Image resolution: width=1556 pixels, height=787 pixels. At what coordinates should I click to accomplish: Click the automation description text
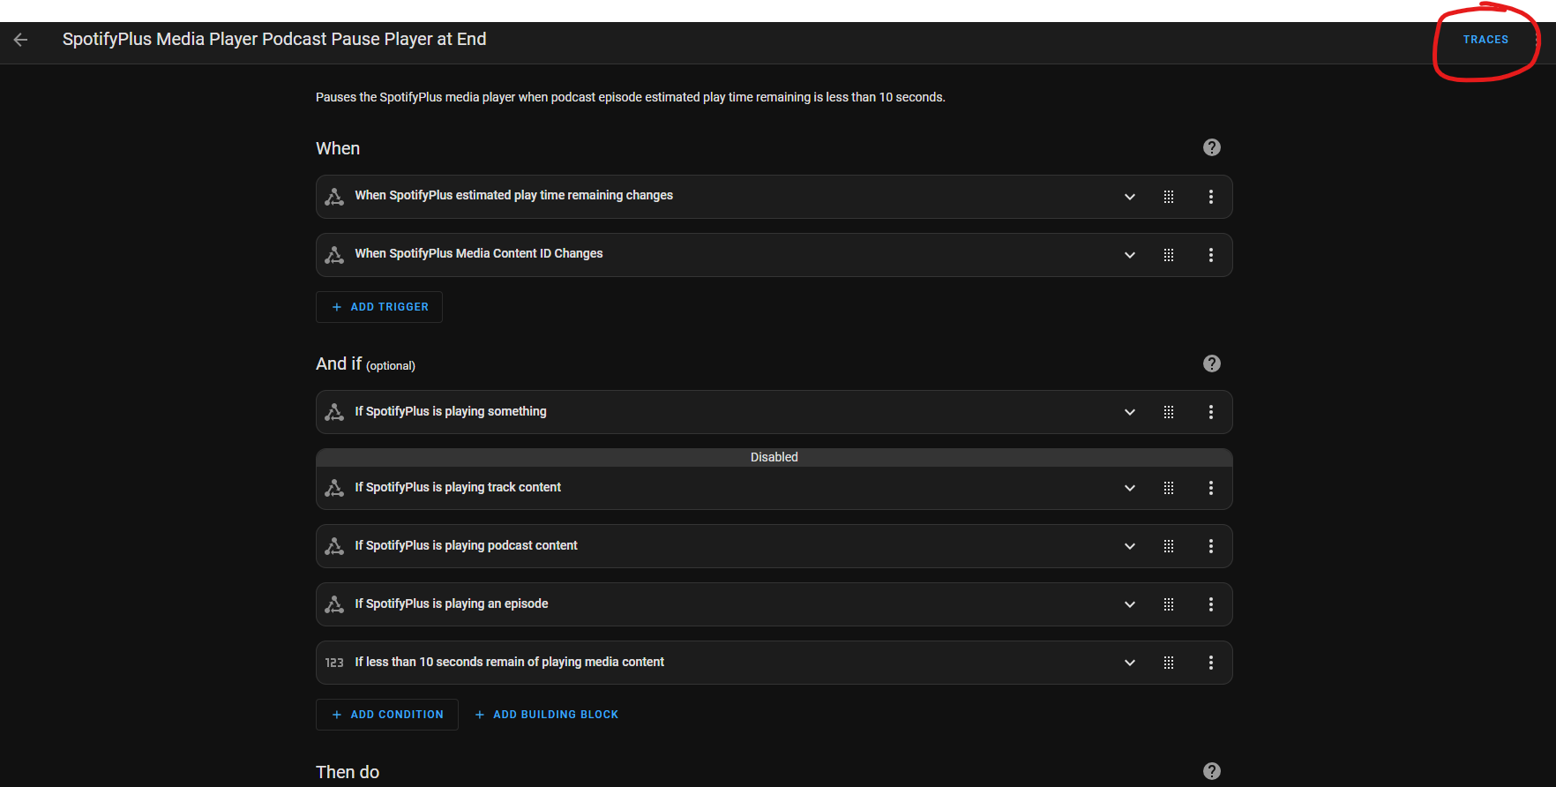coord(631,97)
